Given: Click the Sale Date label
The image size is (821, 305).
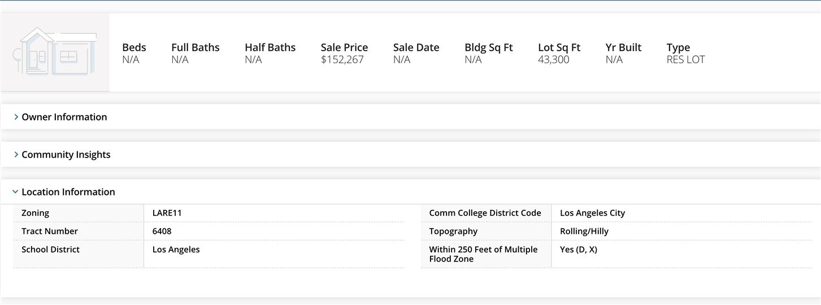Looking at the screenshot, I should [x=416, y=47].
